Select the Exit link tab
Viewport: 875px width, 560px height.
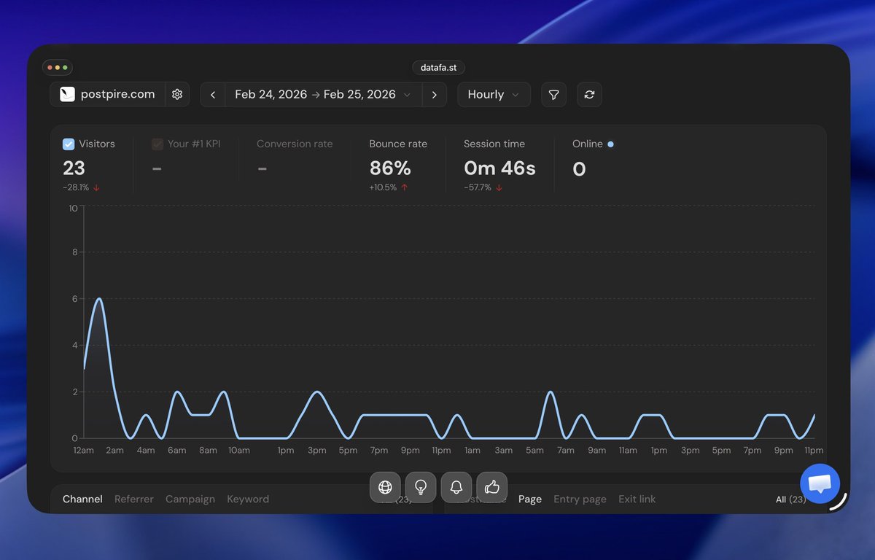click(637, 499)
